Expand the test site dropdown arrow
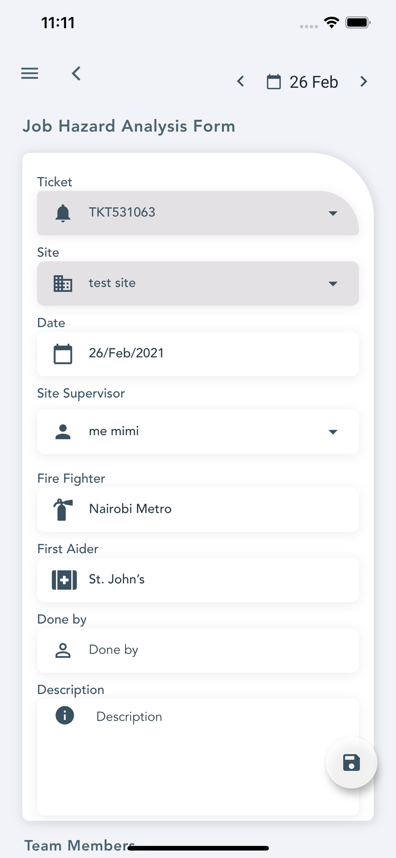 pyautogui.click(x=333, y=284)
